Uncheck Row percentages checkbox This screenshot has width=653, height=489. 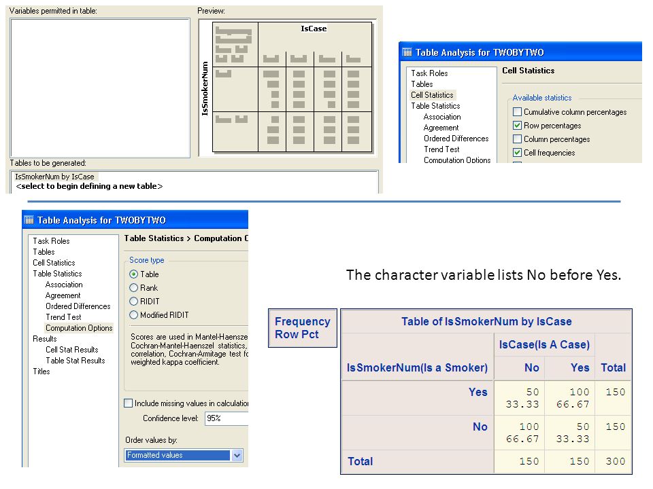click(517, 125)
